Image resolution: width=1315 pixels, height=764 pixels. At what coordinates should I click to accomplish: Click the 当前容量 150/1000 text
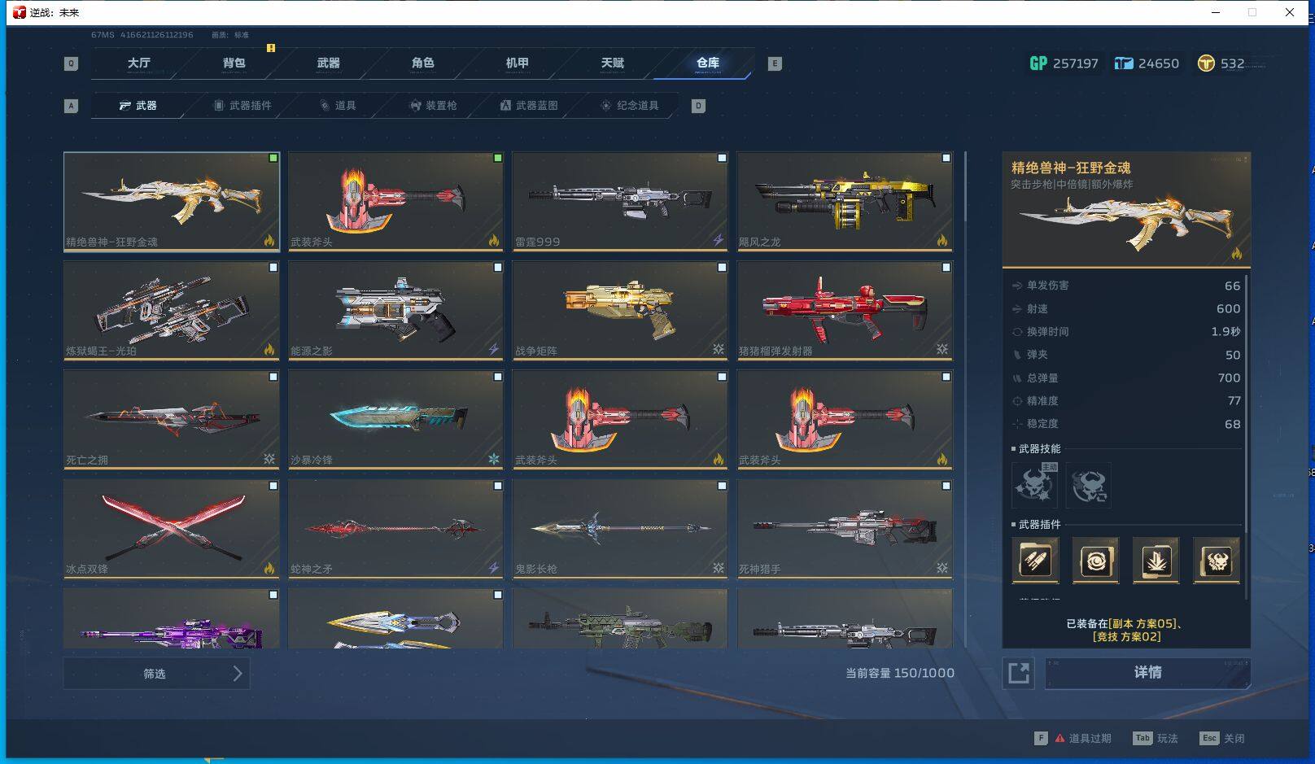point(900,673)
